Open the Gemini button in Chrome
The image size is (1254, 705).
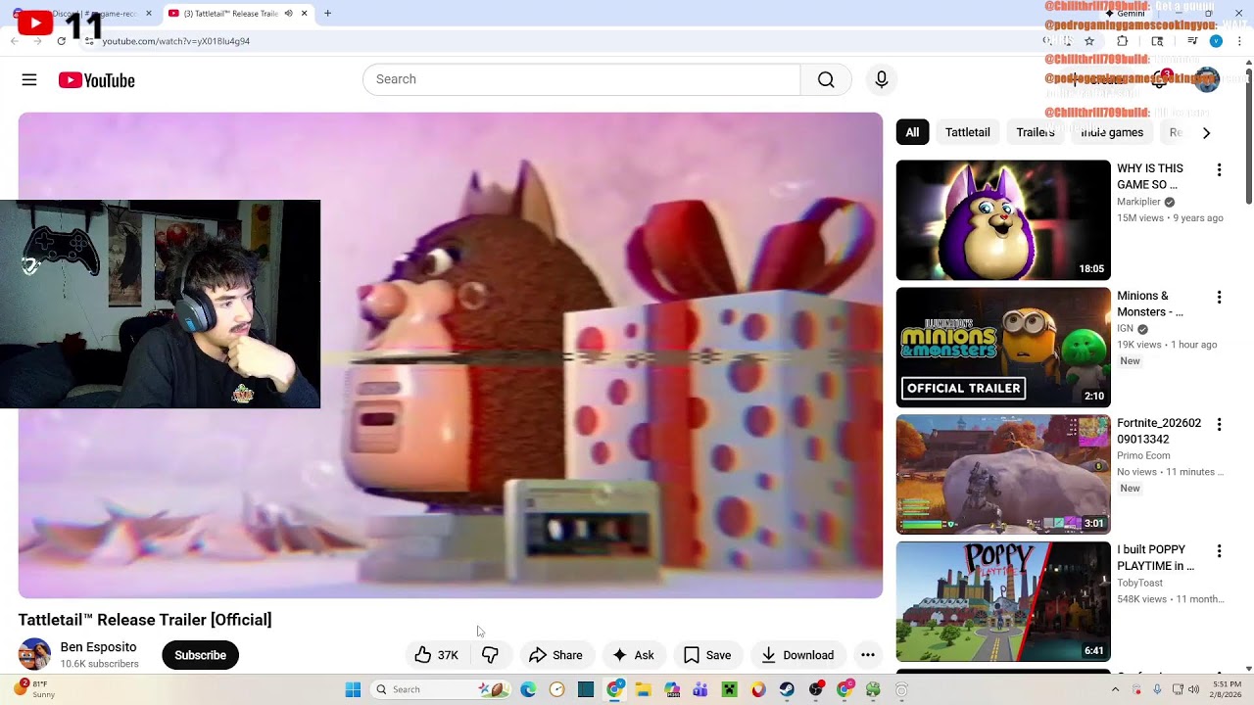[1125, 14]
